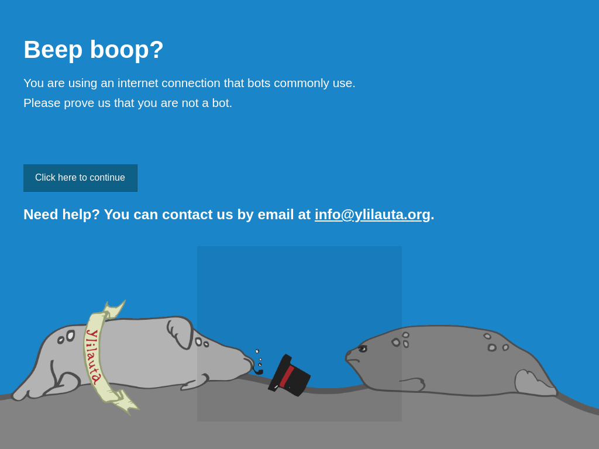Click the 'Please prove us that you are not a bot' line
Image resolution: width=599 pixels, height=449 pixels.
click(x=128, y=103)
